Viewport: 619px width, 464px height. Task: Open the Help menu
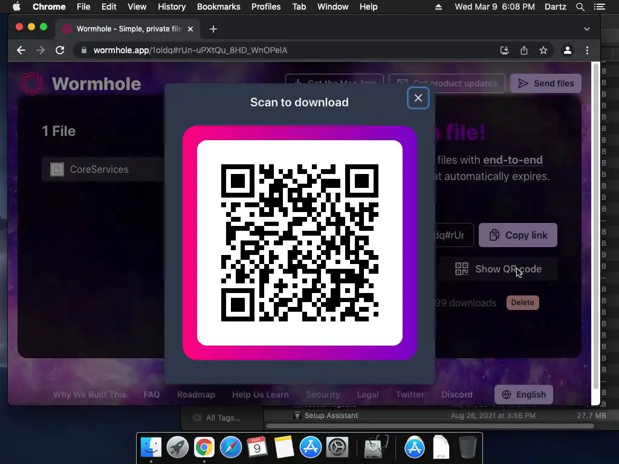[368, 7]
